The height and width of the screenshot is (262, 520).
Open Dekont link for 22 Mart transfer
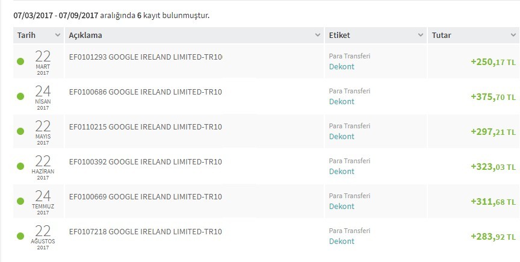click(342, 66)
